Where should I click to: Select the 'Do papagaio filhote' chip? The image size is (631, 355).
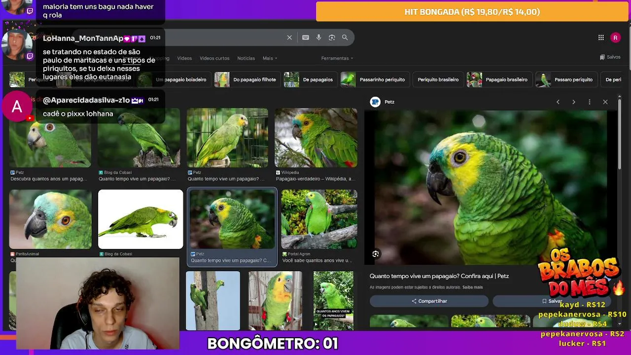[x=246, y=79]
